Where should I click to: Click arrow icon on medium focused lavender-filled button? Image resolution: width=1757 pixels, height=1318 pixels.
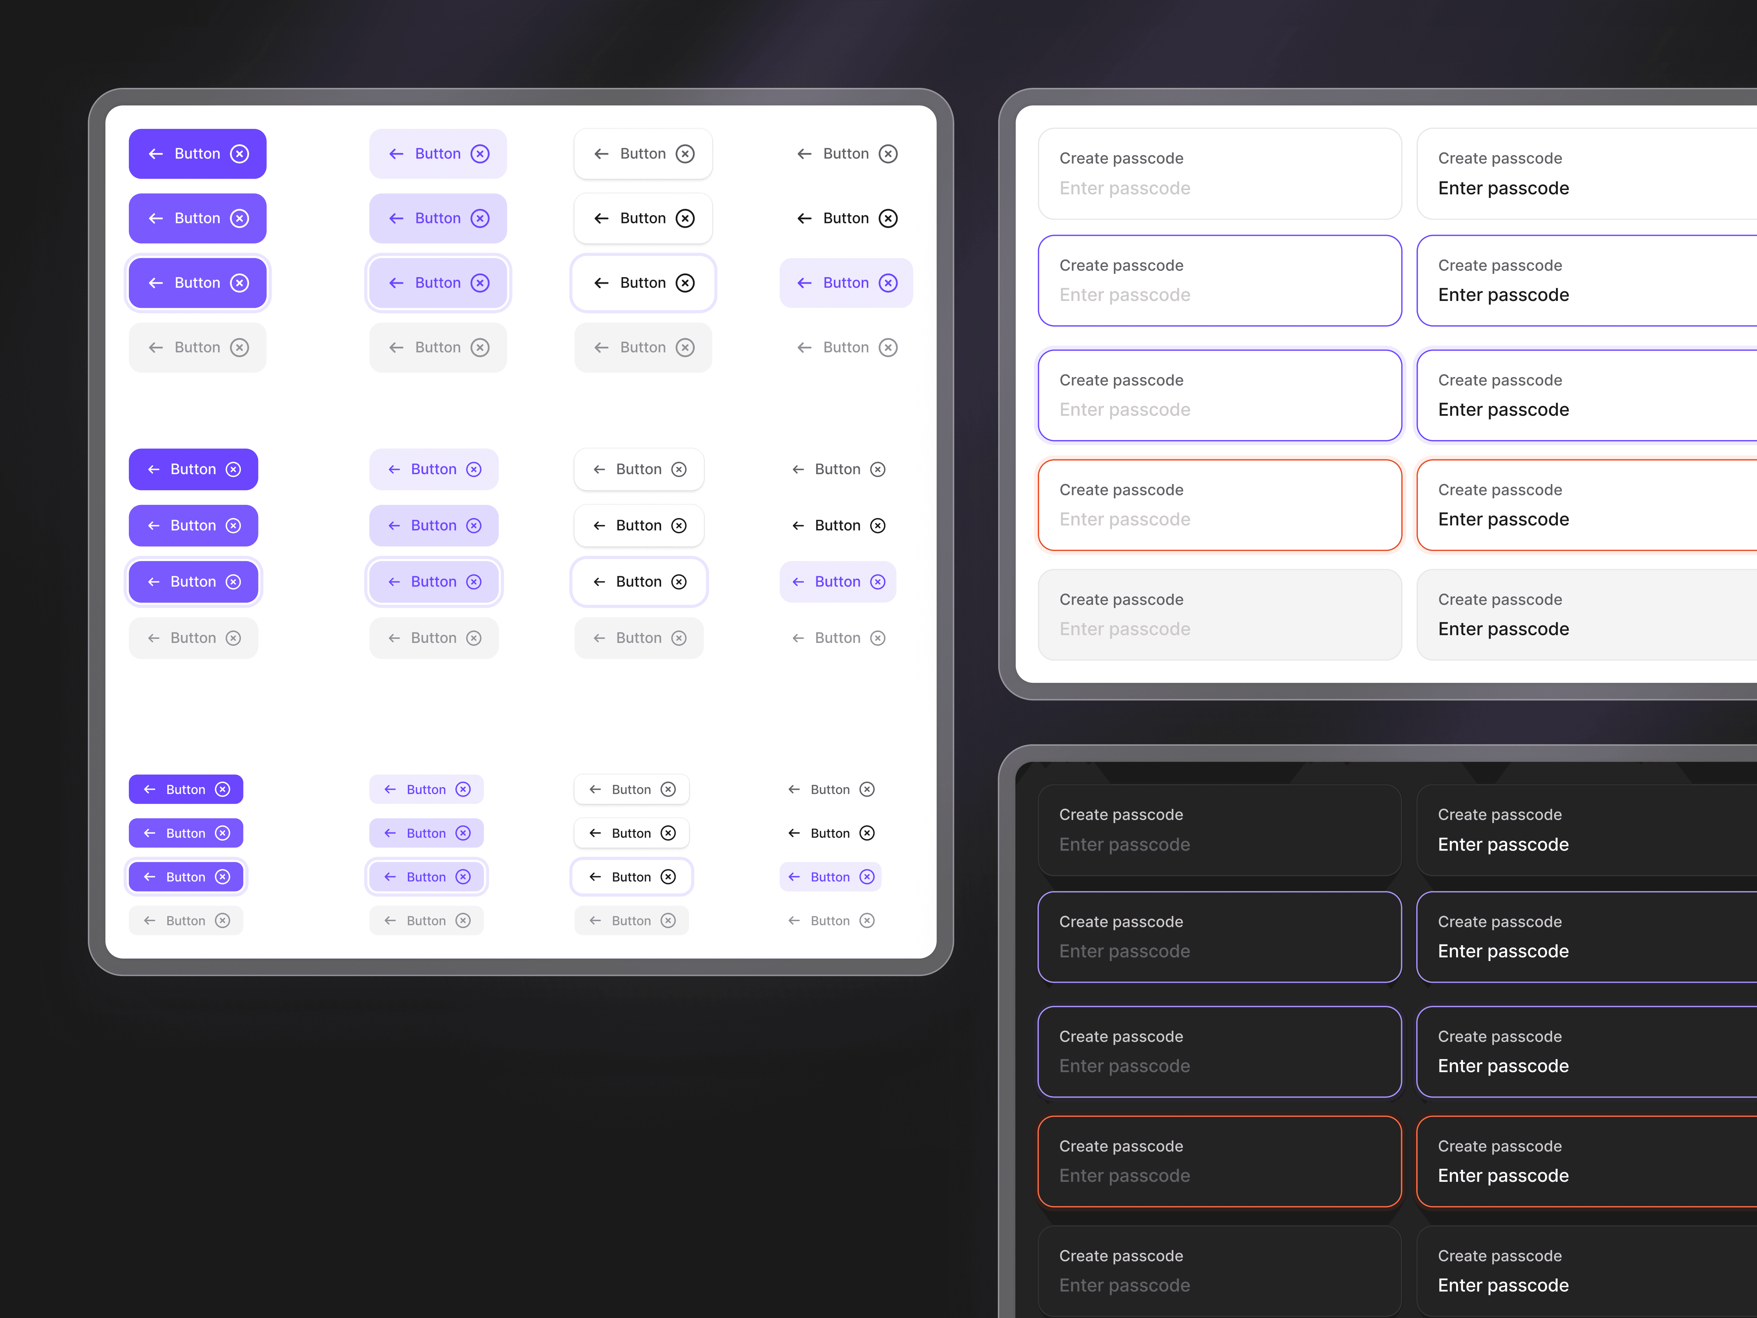click(394, 581)
